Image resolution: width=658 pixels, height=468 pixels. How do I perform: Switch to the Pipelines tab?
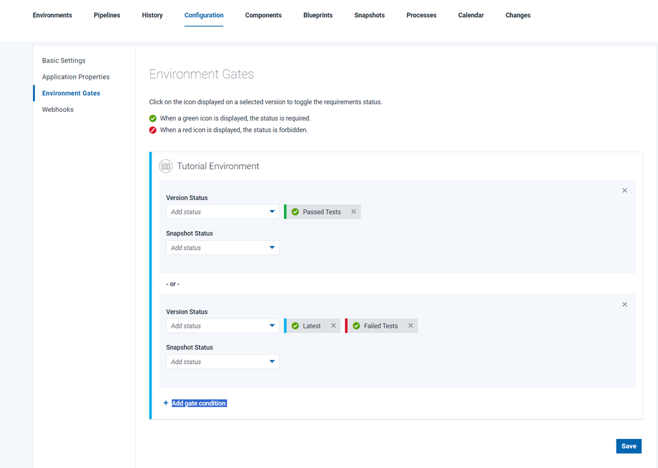[107, 14]
